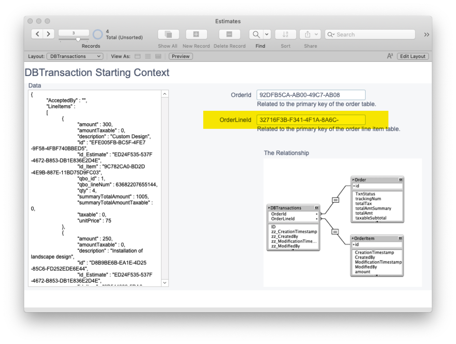Screen dimensions: 456x344
Task: Click the Show All records icon
Action: pos(168,34)
